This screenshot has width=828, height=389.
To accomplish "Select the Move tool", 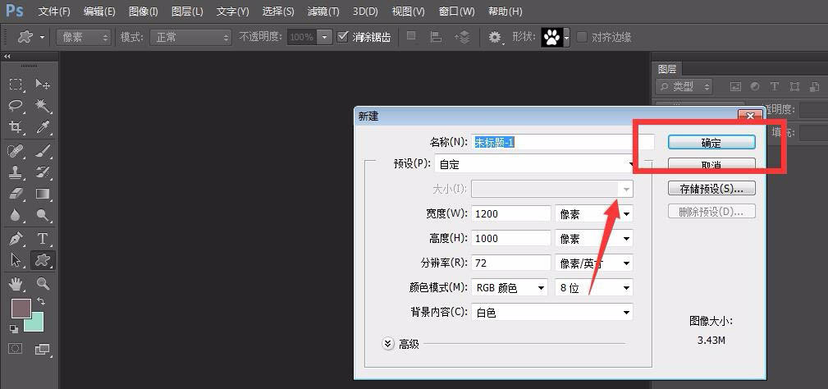I will click(43, 84).
